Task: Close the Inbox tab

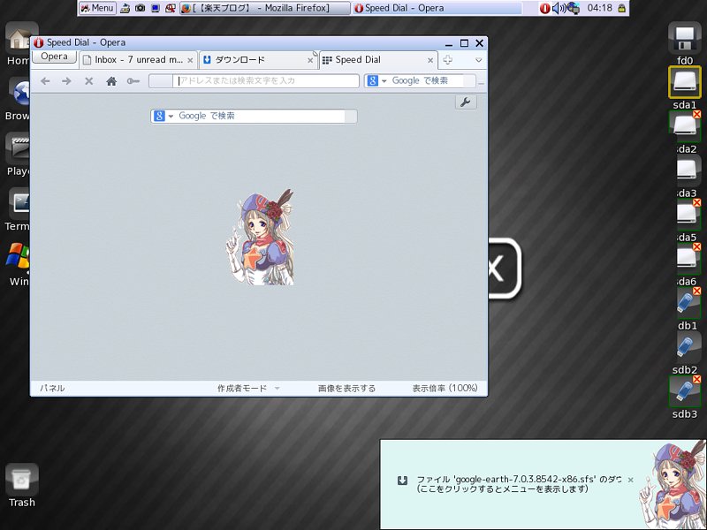Action: [190, 60]
